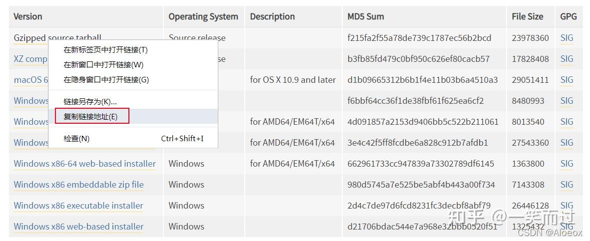Click SIG link in the 27543360 size row
Viewport: 590px width, 241px height.
tap(567, 143)
